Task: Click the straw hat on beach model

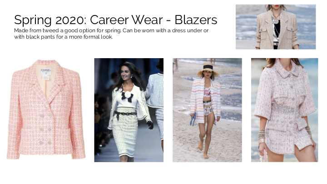Action: tap(208, 70)
